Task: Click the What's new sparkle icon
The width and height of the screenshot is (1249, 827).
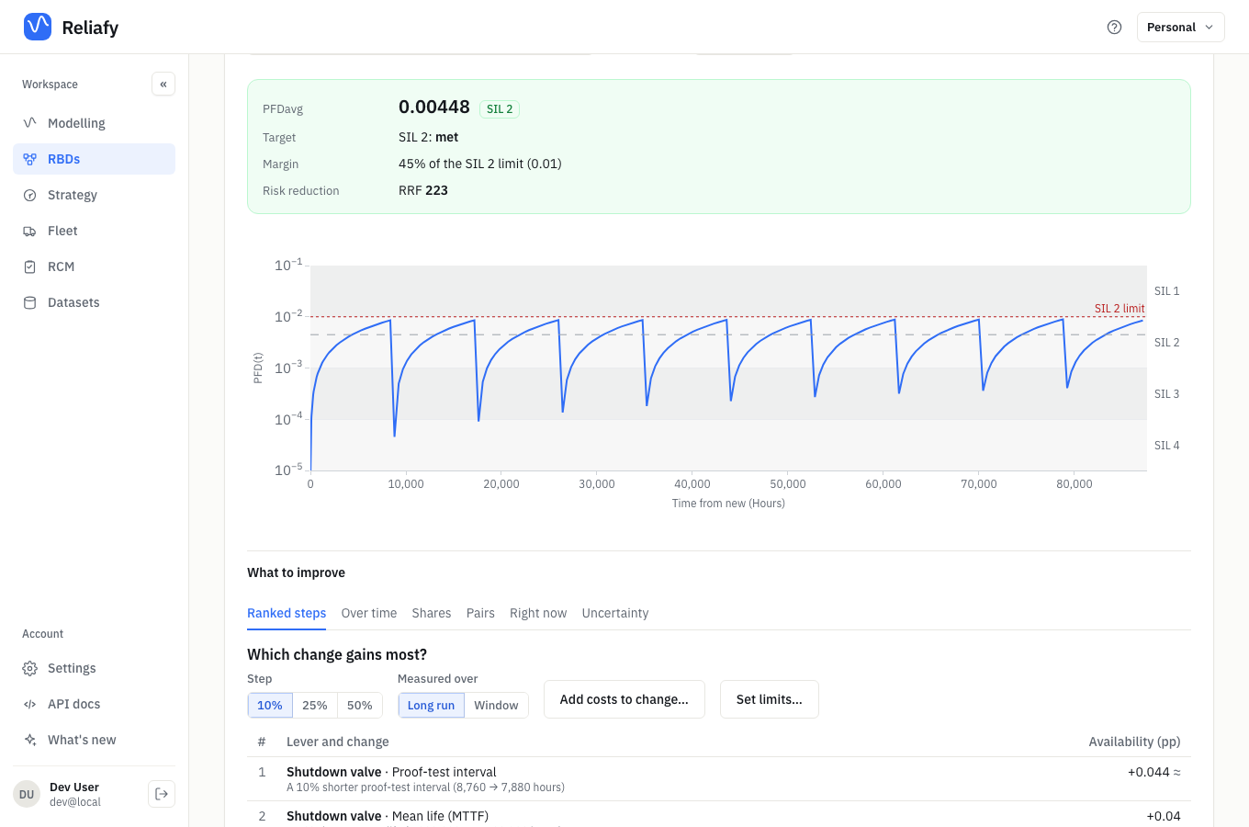Action: 29,740
